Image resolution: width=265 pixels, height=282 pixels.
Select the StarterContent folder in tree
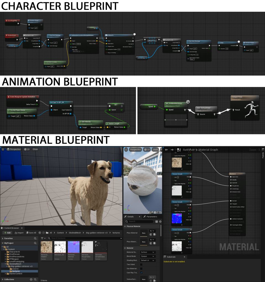[16, 274]
